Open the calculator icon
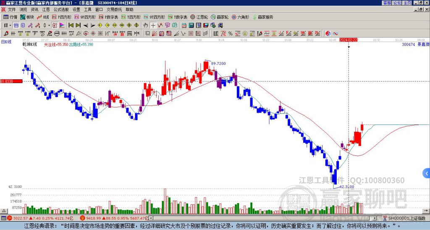This screenshot has width=430, height=230. (x=191, y=26)
